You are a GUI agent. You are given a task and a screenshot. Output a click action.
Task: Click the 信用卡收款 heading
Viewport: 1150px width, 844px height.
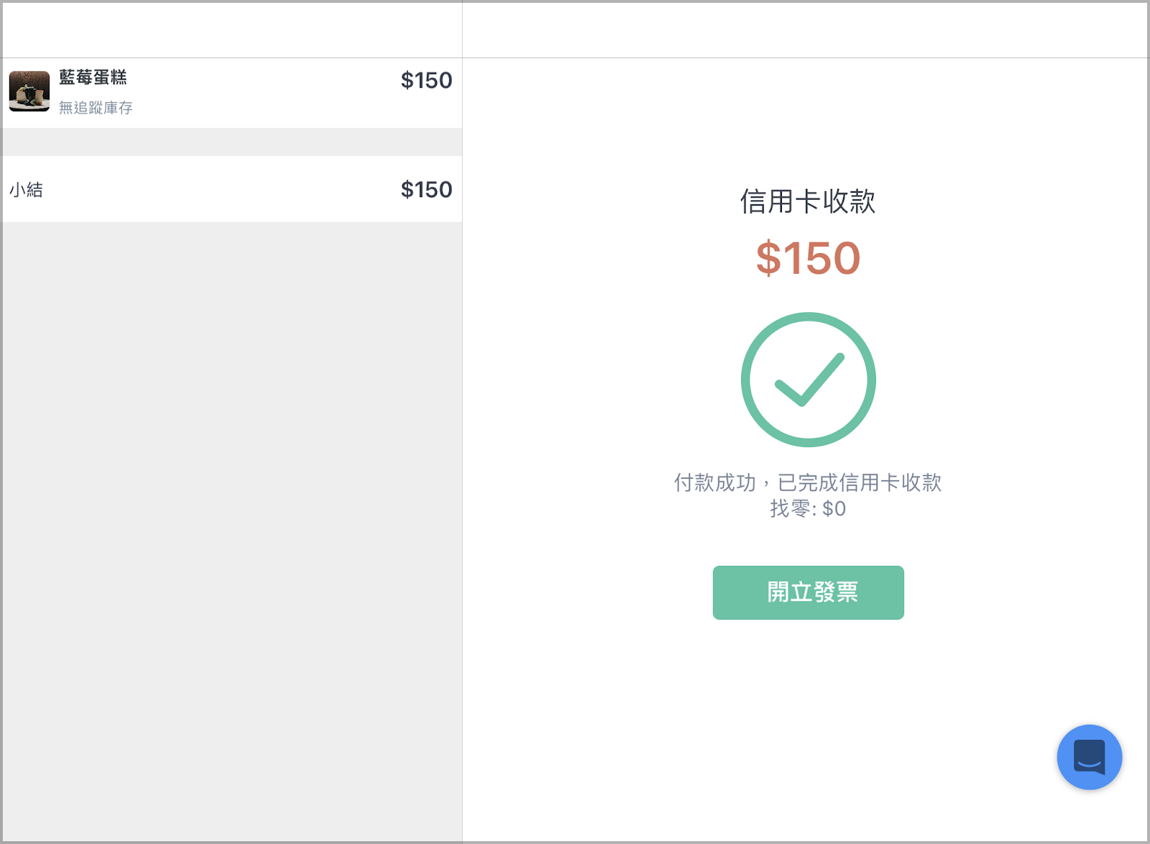(808, 201)
